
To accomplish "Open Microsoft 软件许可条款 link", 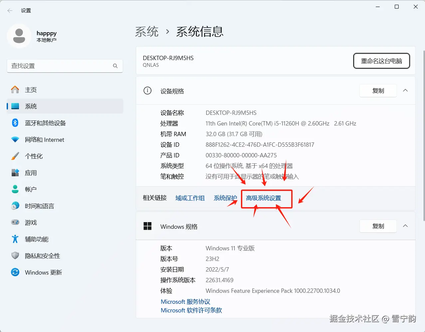I will tap(191, 310).
